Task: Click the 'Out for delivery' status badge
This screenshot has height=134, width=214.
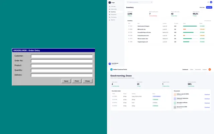Action: 157,96
